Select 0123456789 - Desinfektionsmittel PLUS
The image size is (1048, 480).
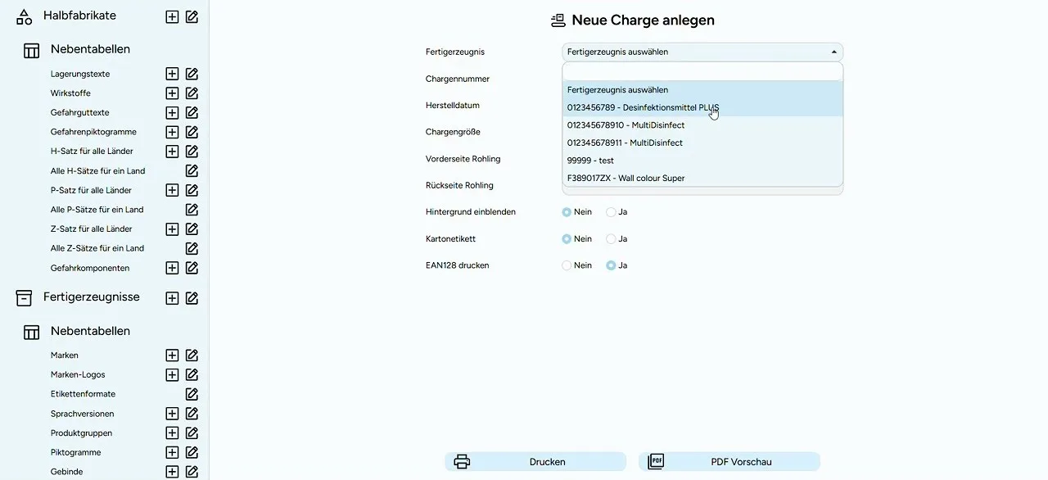702,107
